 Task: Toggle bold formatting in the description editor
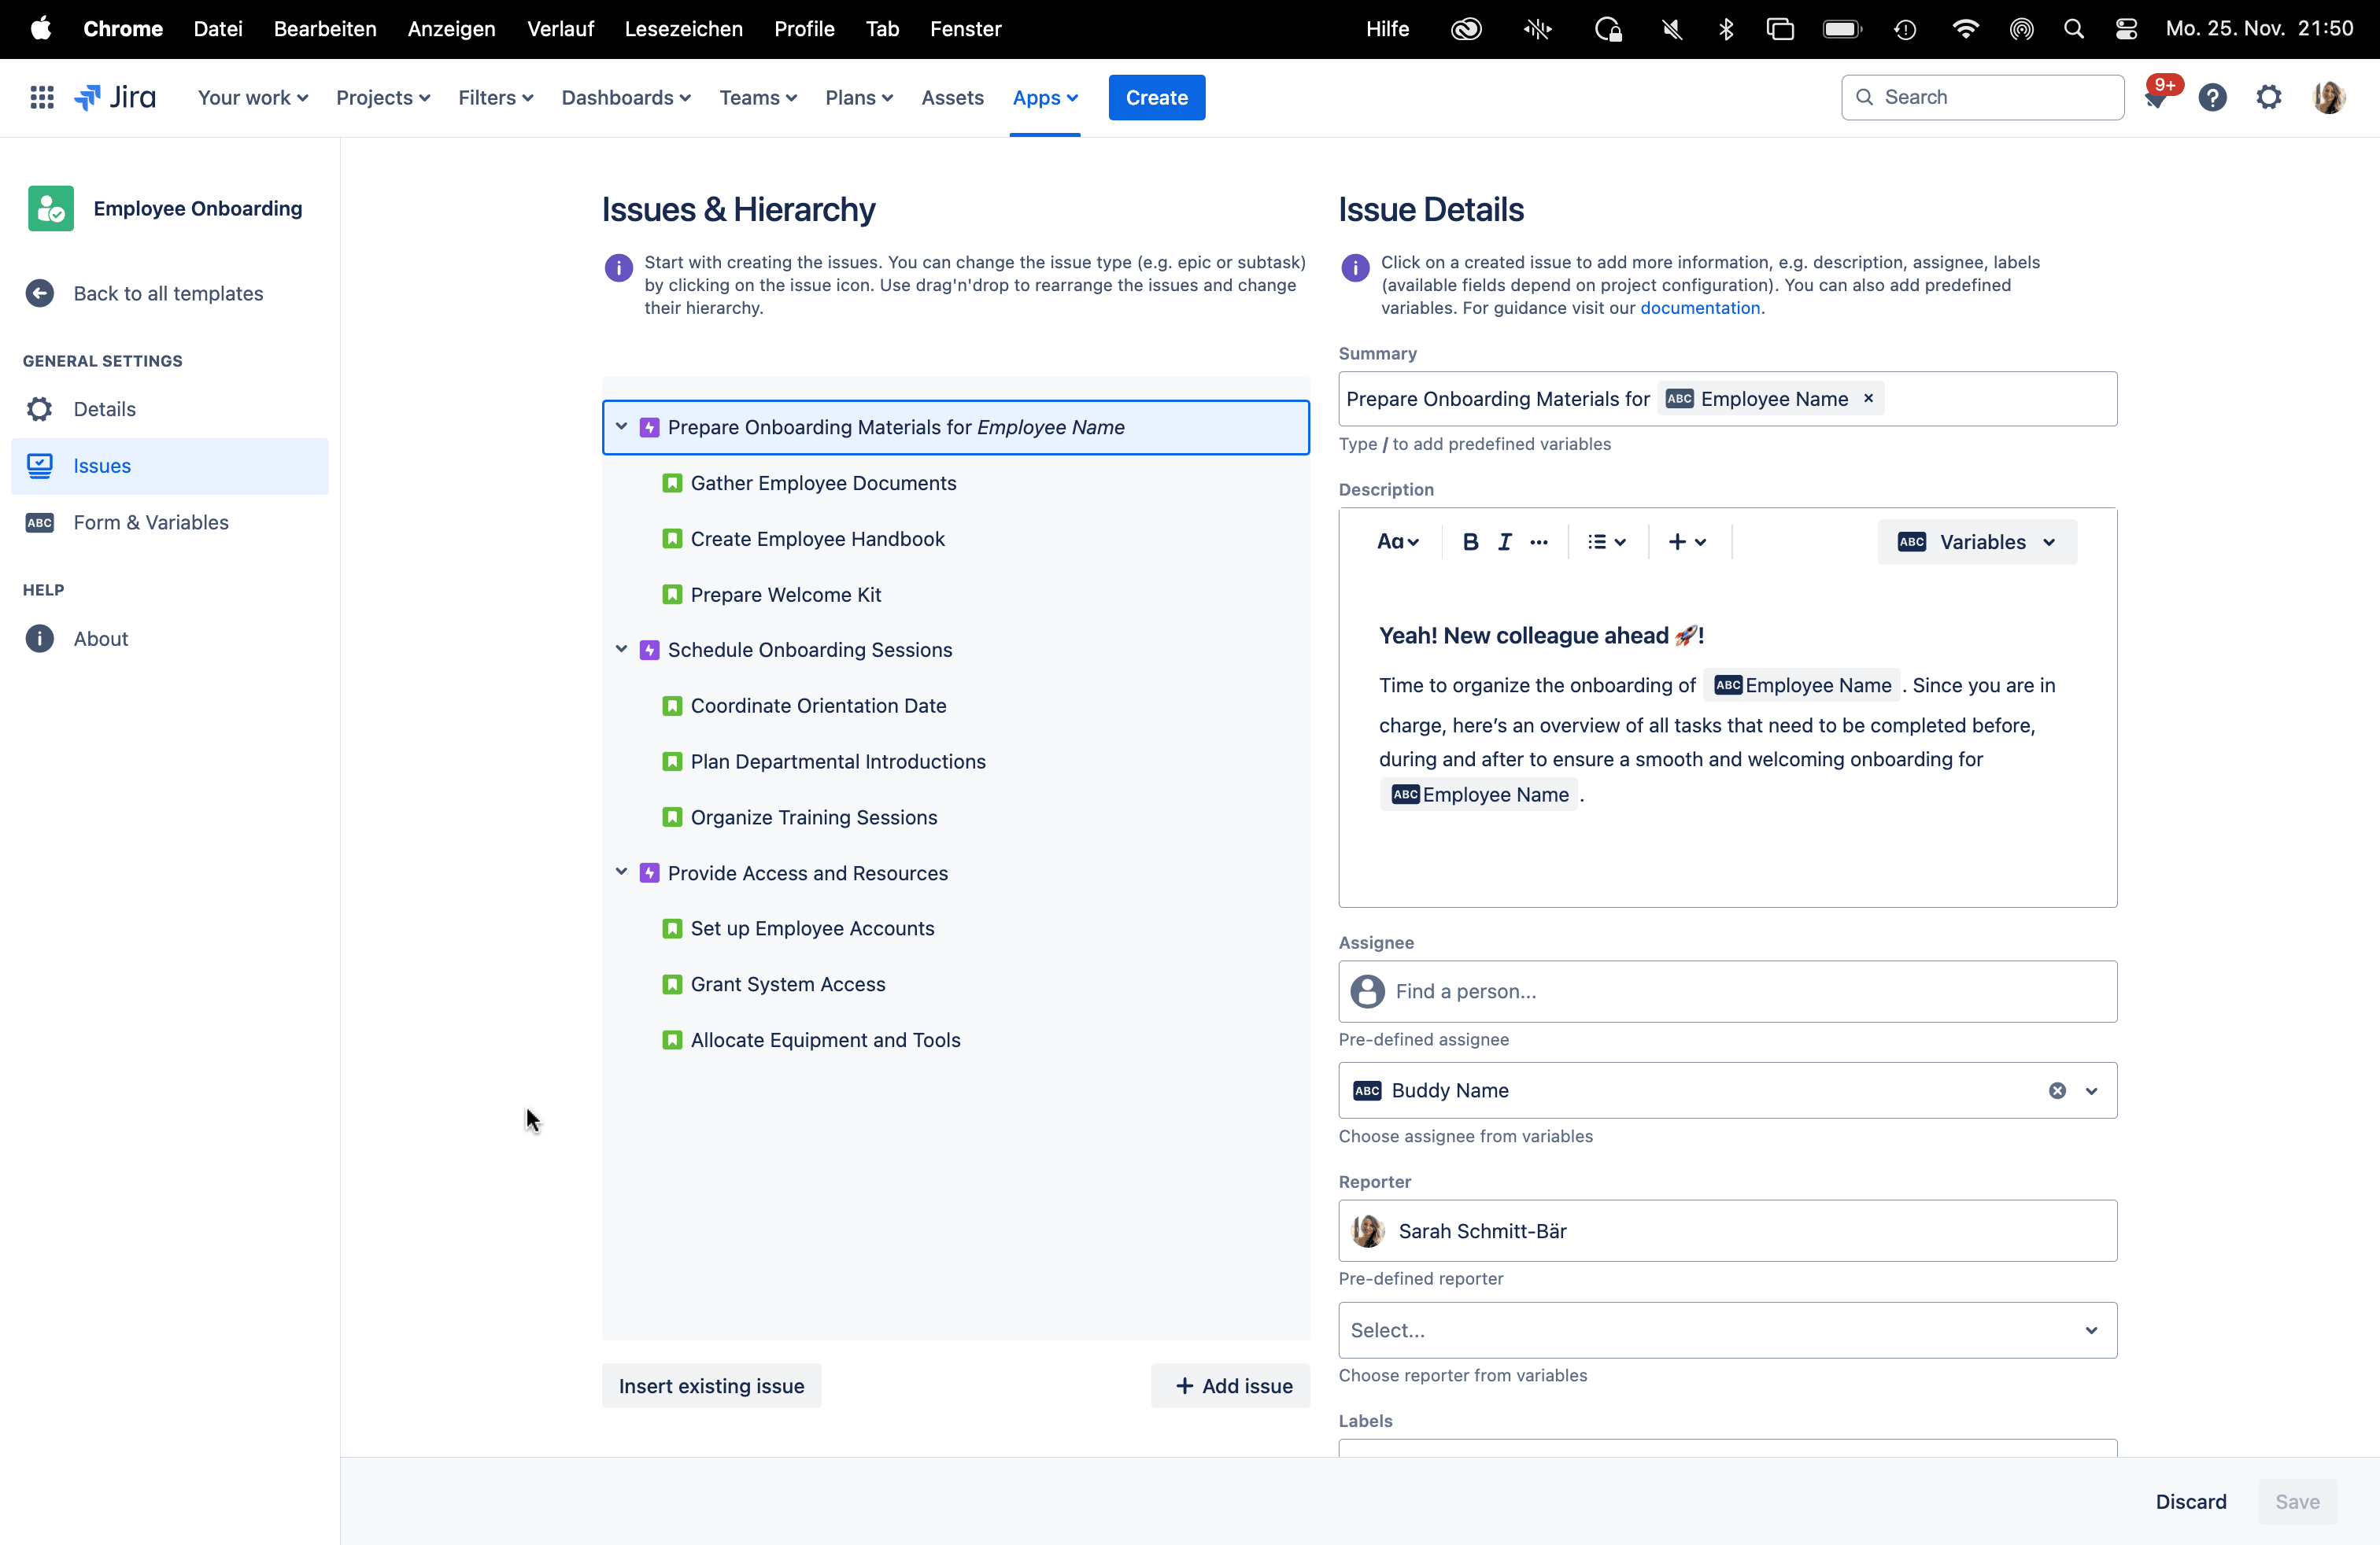click(x=1470, y=542)
